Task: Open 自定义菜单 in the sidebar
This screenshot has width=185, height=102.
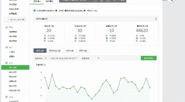Action: pyautogui.click(x=14, y=9)
